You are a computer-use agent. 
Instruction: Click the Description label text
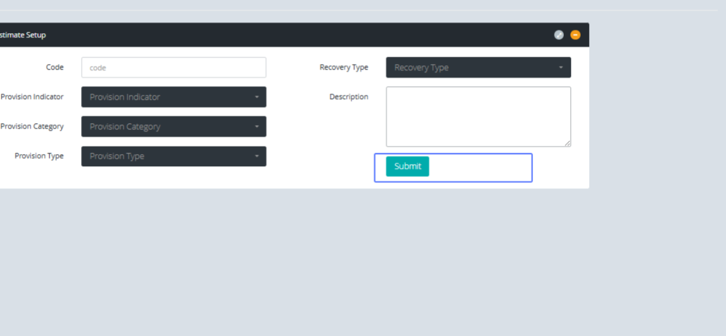click(x=348, y=97)
